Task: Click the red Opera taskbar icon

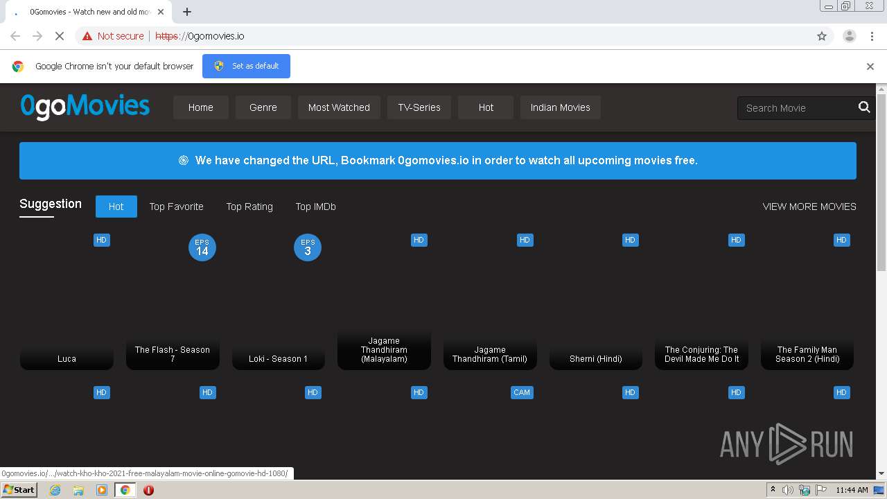Action: pyautogui.click(x=148, y=490)
